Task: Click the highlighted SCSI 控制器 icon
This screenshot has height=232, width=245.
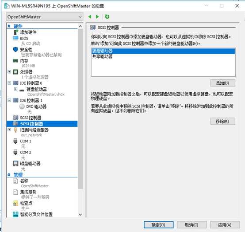Action: pos(15,123)
